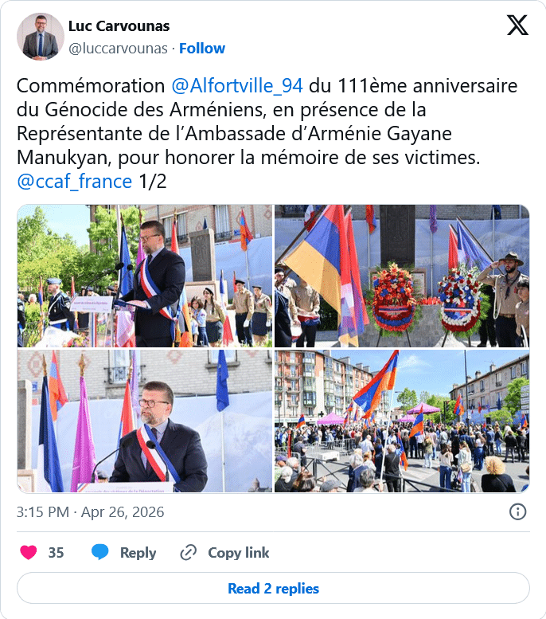
Task: Click the Reply text label
Action: (138, 552)
